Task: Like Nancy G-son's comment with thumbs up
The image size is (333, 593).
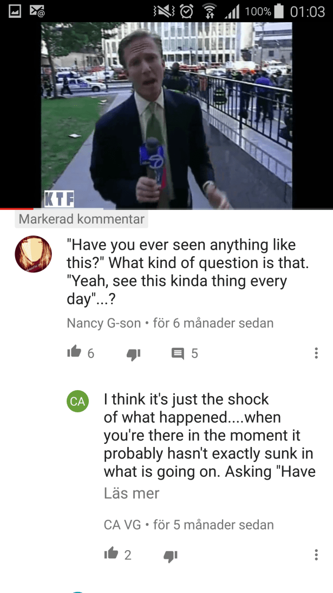Action: pyautogui.click(x=74, y=352)
